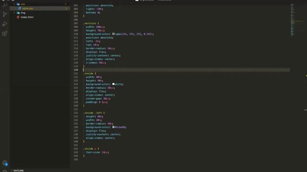Place cursor on ".inside p {" selector
The width and height of the screenshot is (307, 172).
pyautogui.click(x=91, y=149)
